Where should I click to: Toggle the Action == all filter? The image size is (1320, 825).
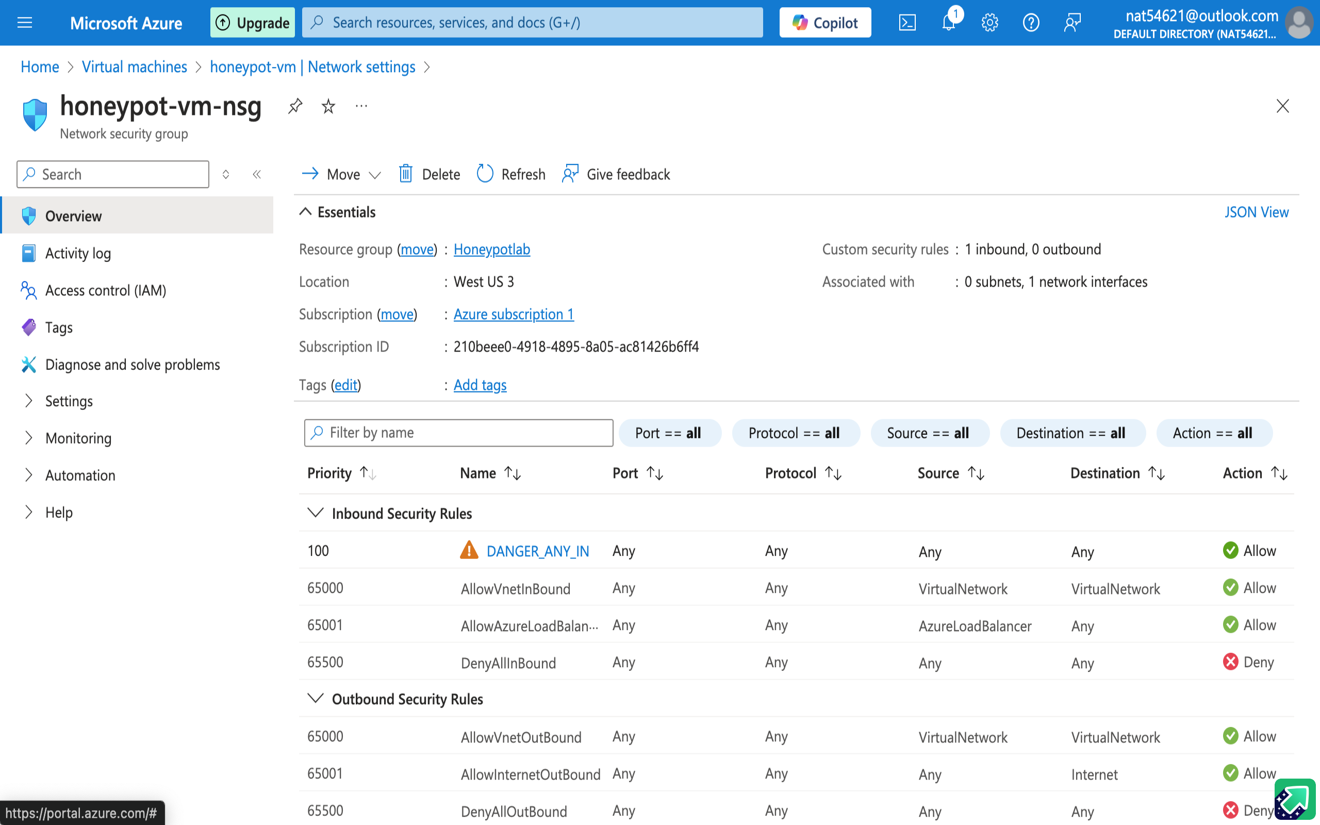(1213, 433)
